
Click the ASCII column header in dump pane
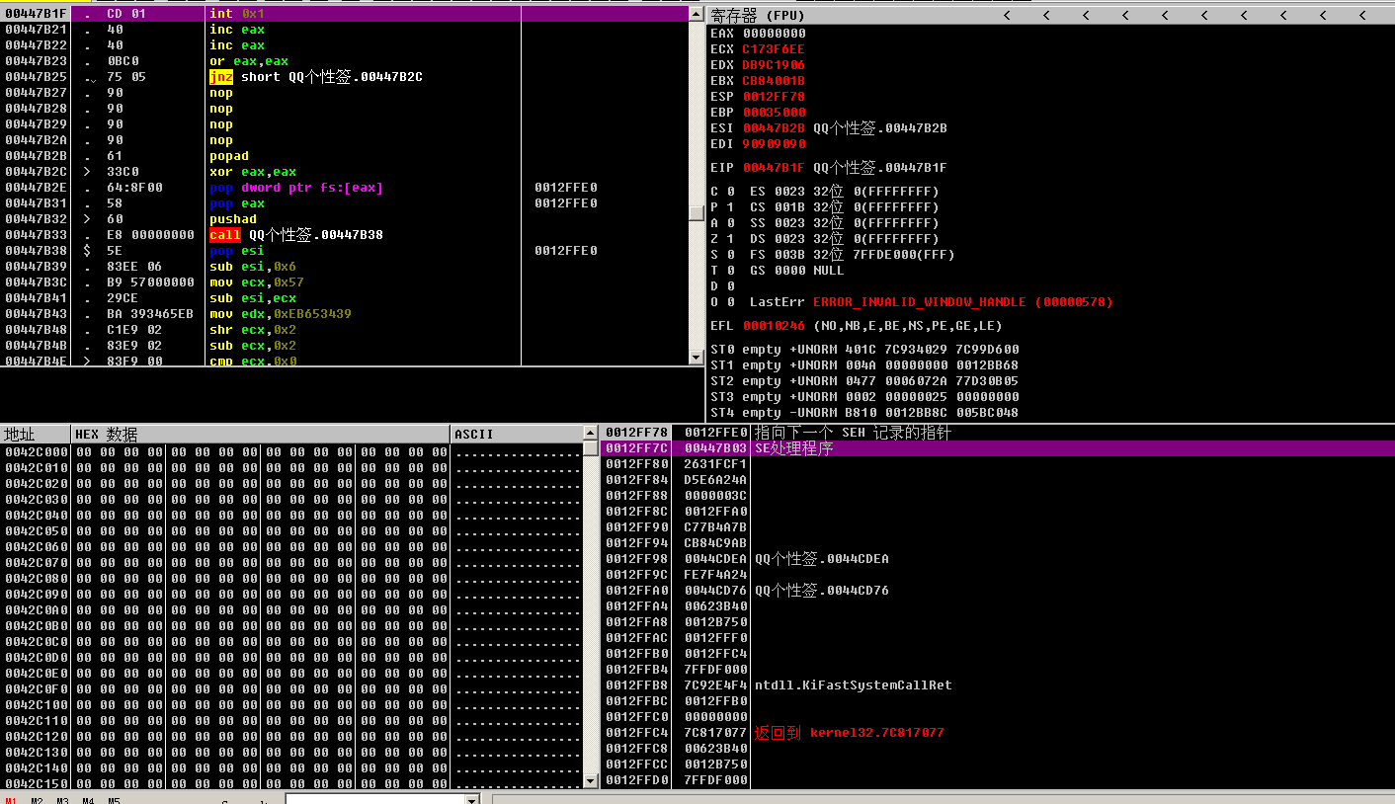tap(516, 434)
